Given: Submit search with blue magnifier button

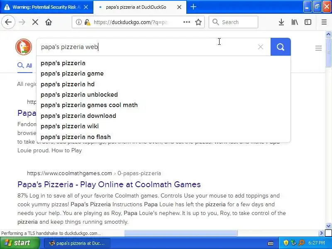Looking at the screenshot, I should [x=281, y=47].
